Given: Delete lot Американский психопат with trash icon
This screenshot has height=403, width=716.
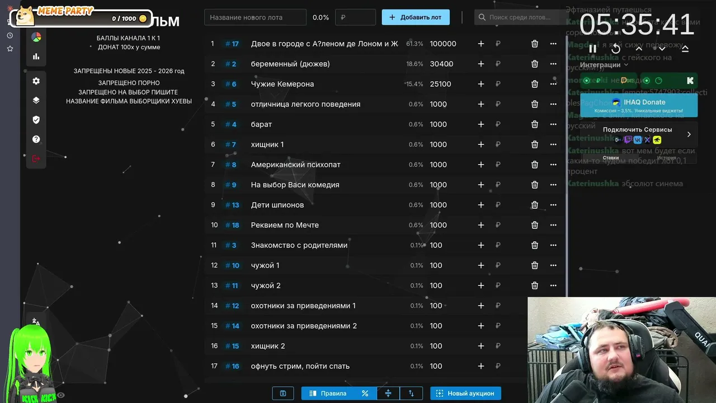Looking at the screenshot, I should pyautogui.click(x=535, y=165).
